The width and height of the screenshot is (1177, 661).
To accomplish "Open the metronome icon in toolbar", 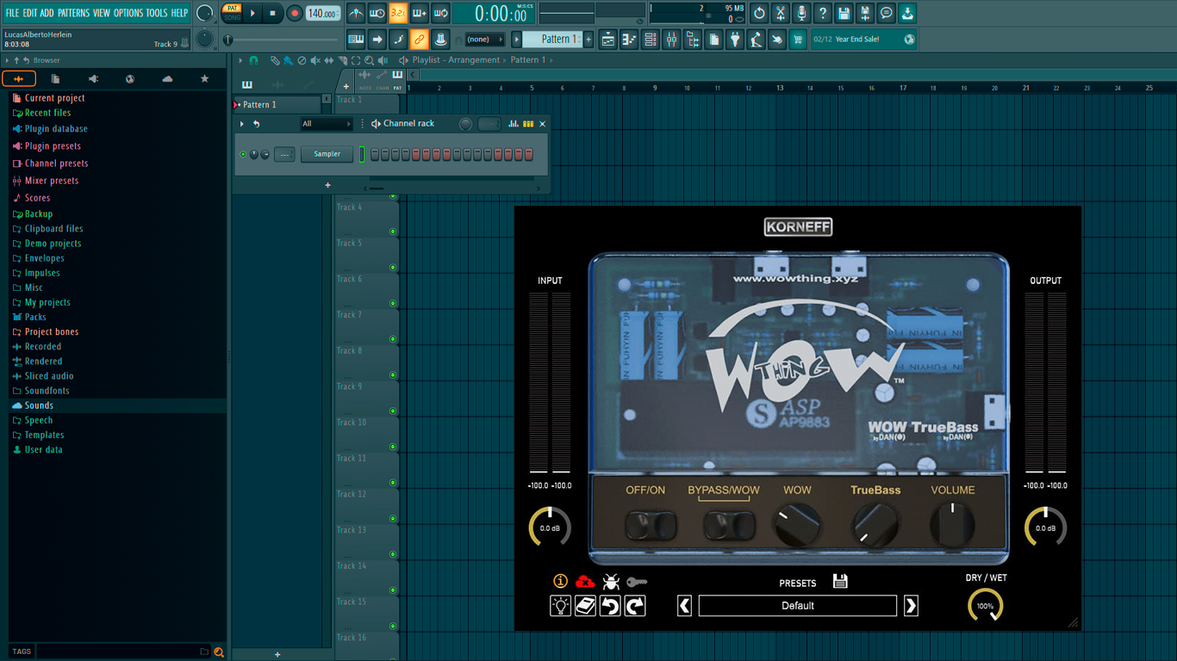I will (x=356, y=13).
